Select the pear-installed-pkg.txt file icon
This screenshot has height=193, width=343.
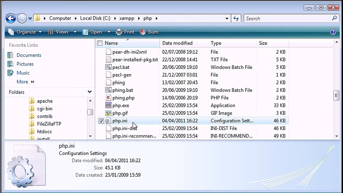pyautogui.click(x=108, y=60)
